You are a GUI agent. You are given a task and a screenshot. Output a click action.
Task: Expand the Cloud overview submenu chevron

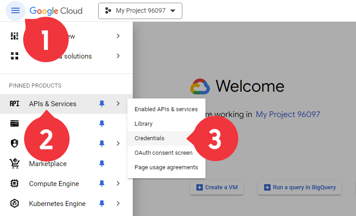click(118, 36)
